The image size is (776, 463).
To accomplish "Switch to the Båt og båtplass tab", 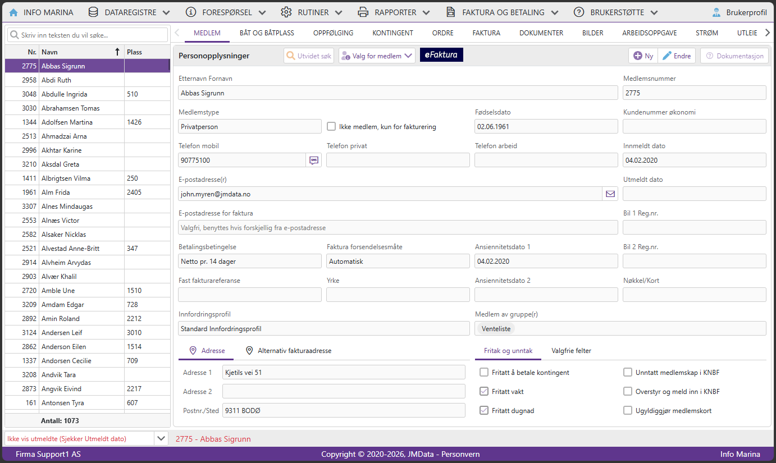I will pos(267,33).
